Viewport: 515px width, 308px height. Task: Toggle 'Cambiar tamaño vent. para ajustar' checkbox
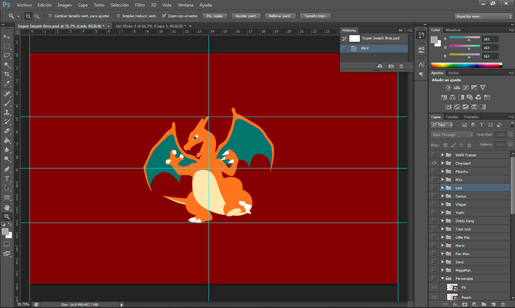(50, 16)
